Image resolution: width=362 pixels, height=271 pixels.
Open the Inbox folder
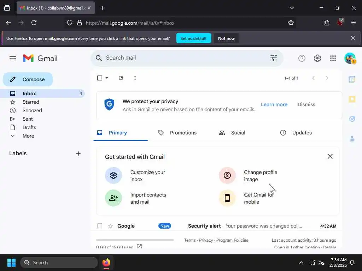pyautogui.click(x=42, y=94)
